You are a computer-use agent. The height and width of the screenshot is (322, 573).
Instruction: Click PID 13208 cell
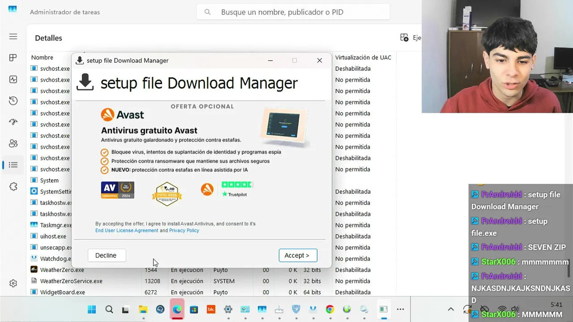[x=154, y=281]
